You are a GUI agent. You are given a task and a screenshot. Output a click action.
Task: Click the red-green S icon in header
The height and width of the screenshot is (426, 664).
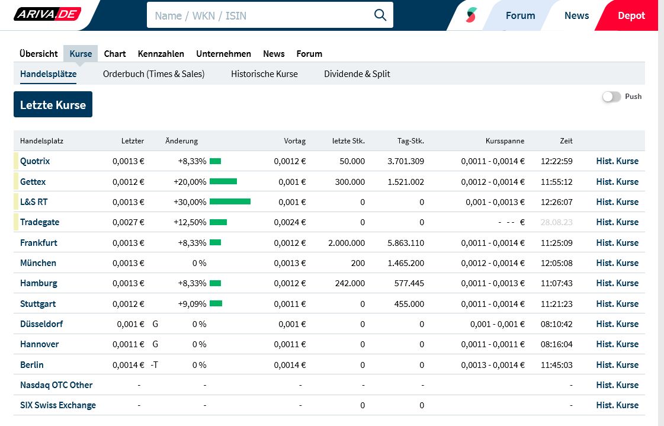click(471, 15)
